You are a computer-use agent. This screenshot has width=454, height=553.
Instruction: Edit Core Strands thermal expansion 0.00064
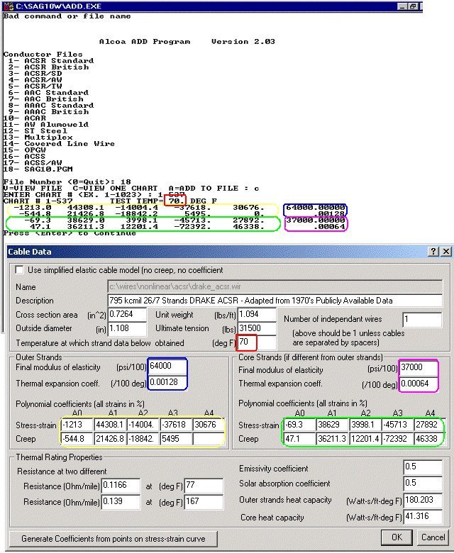pos(419,384)
